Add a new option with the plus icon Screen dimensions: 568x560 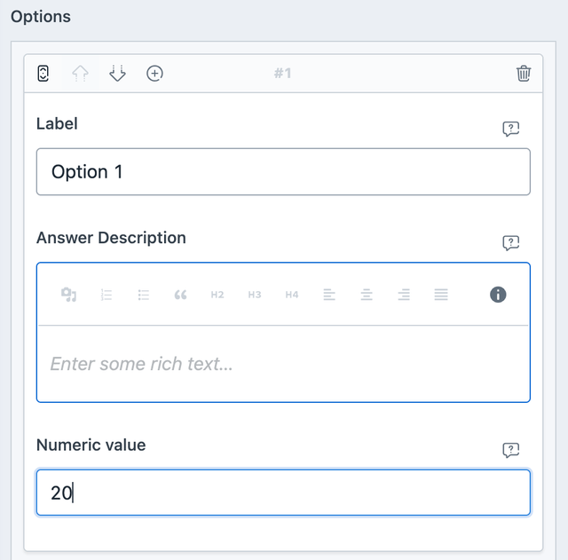[154, 74]
